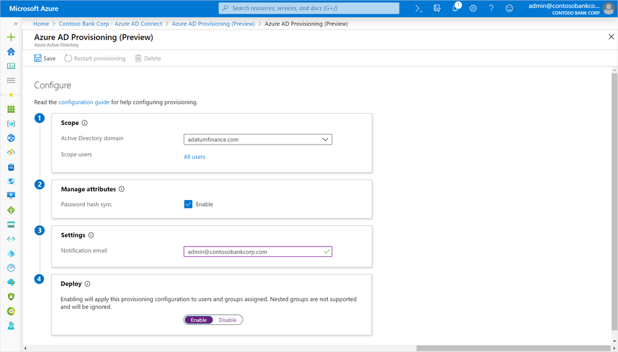This screenshot has height=352, width=618.
Task: Click Restart provisioning in toolbar
Action: tap(95, 58)
